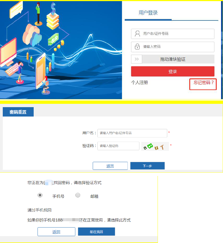This screenshot has height=243, width=223.
Task: Click the 请输入用户名/证件号码 reset field
Action: (x=132, y=133)
